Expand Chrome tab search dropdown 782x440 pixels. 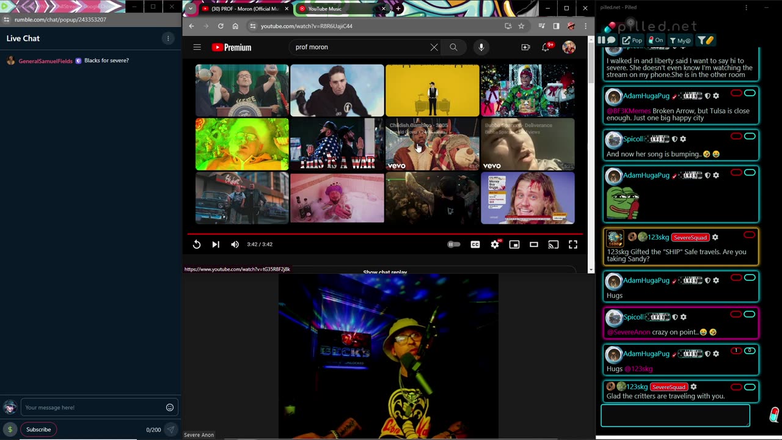click(191, 9)
